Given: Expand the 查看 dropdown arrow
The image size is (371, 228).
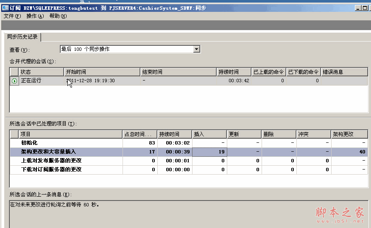Looking at the screenshot, I should tap(196, 49).
